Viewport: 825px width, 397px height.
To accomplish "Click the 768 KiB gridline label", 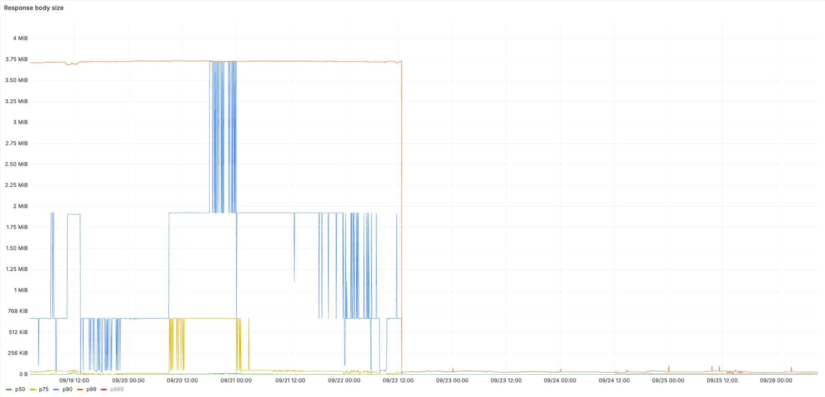I will point(19,311).
